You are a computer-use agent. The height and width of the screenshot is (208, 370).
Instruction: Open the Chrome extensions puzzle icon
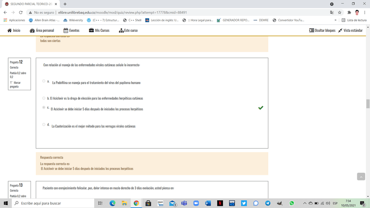(349, 13)
